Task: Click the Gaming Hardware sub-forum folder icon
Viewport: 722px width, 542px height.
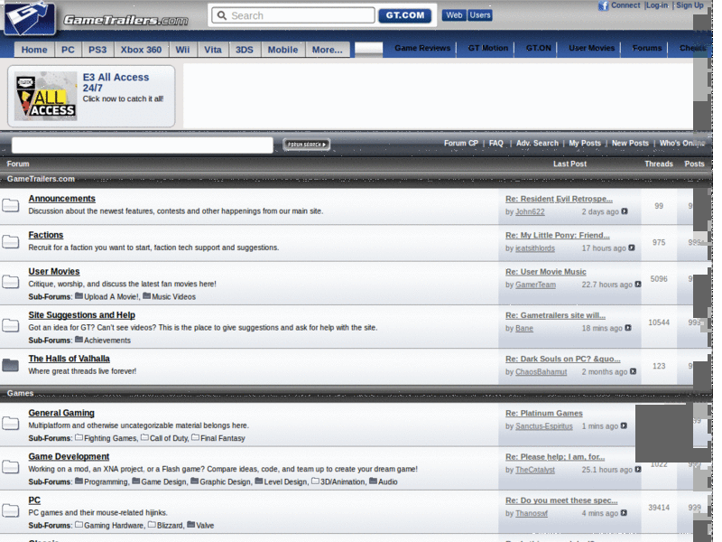Action: point(79,525)
